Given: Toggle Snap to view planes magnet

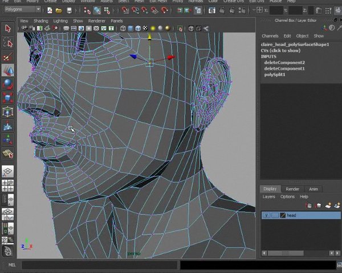Looking at the screenshot, I should pos(154,10).
